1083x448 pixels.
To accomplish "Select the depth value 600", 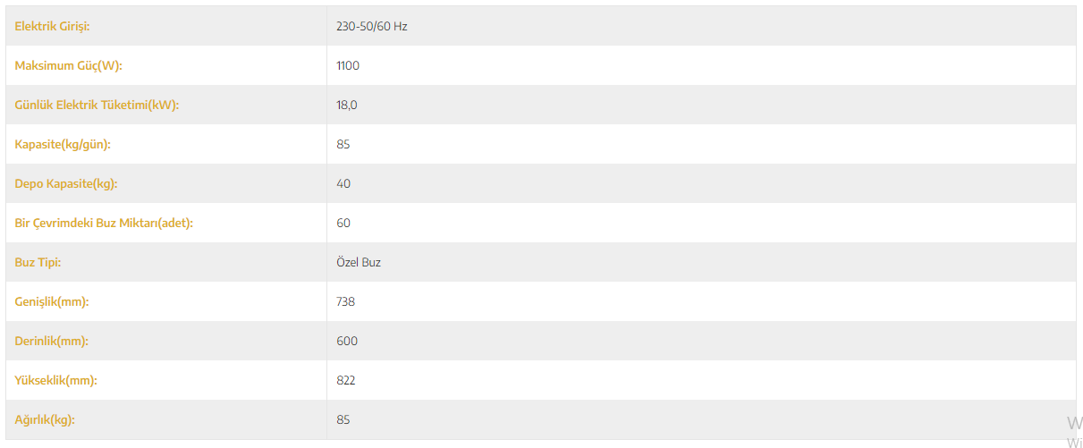I will (x=347, y=342).
